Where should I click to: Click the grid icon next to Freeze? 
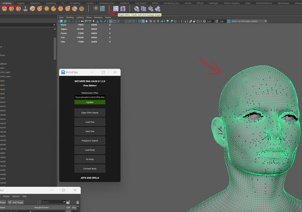pos(103,9)
